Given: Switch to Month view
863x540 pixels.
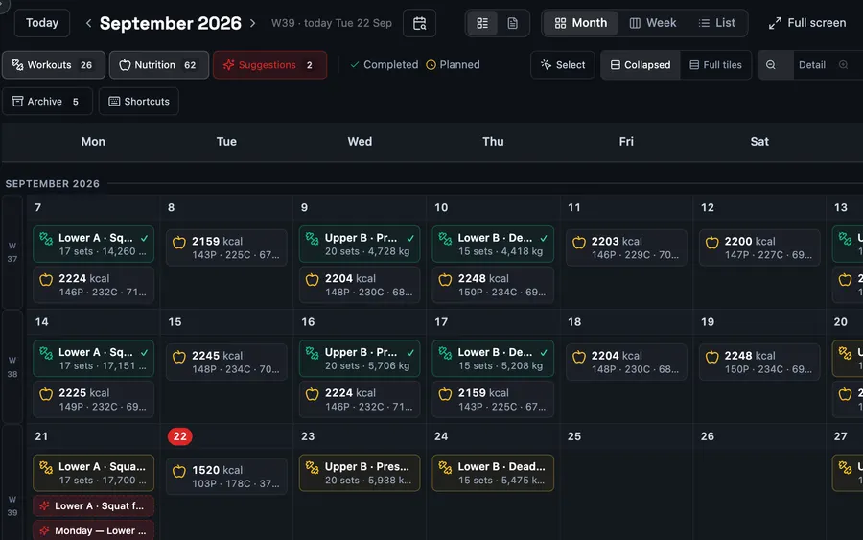Looking at the screenshot, I should coord(581,23).
